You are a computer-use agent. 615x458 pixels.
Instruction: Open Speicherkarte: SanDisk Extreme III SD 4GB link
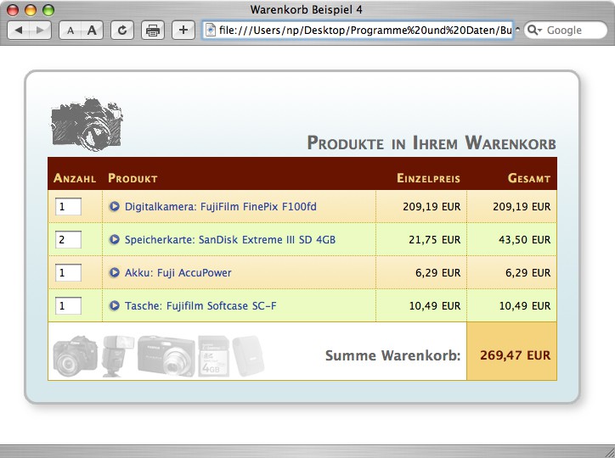click(230, 239)
